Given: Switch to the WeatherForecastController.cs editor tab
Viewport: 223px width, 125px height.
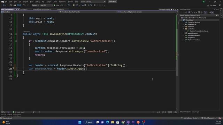Looking at the screenshot, I should 42,9.
